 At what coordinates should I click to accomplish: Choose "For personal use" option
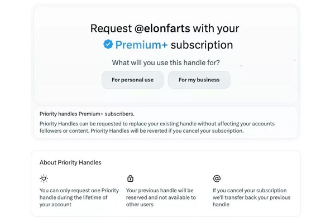point(132,80)
